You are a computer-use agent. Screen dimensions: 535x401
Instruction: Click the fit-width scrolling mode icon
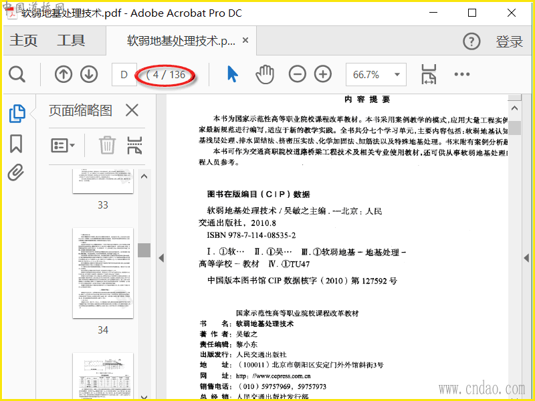[x=429, y=74]
